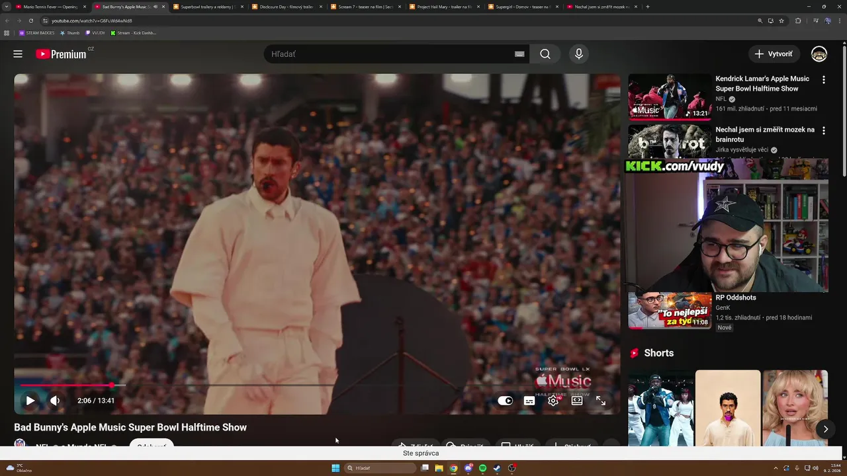Open the account avatar menu
Image resolution: width=847 pixels, height=476 pixels.
tap(819, 54)
